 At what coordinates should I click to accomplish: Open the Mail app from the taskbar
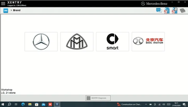[x=43, y=104]
